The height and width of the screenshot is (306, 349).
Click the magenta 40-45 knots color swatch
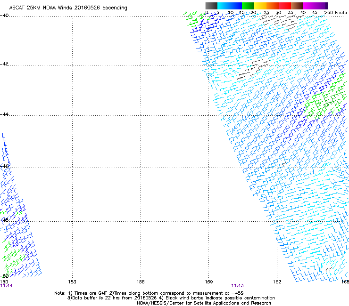pyautogui.click(x=309, y=6)
